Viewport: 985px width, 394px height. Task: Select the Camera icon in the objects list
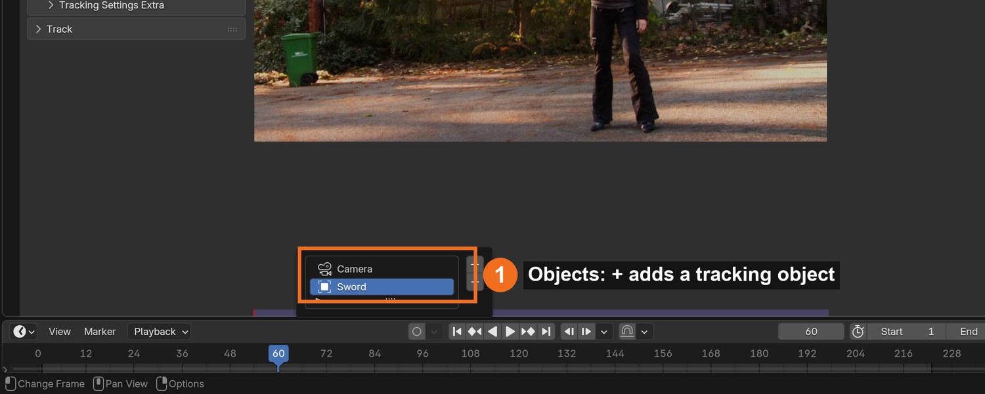[x=324, y=269]
